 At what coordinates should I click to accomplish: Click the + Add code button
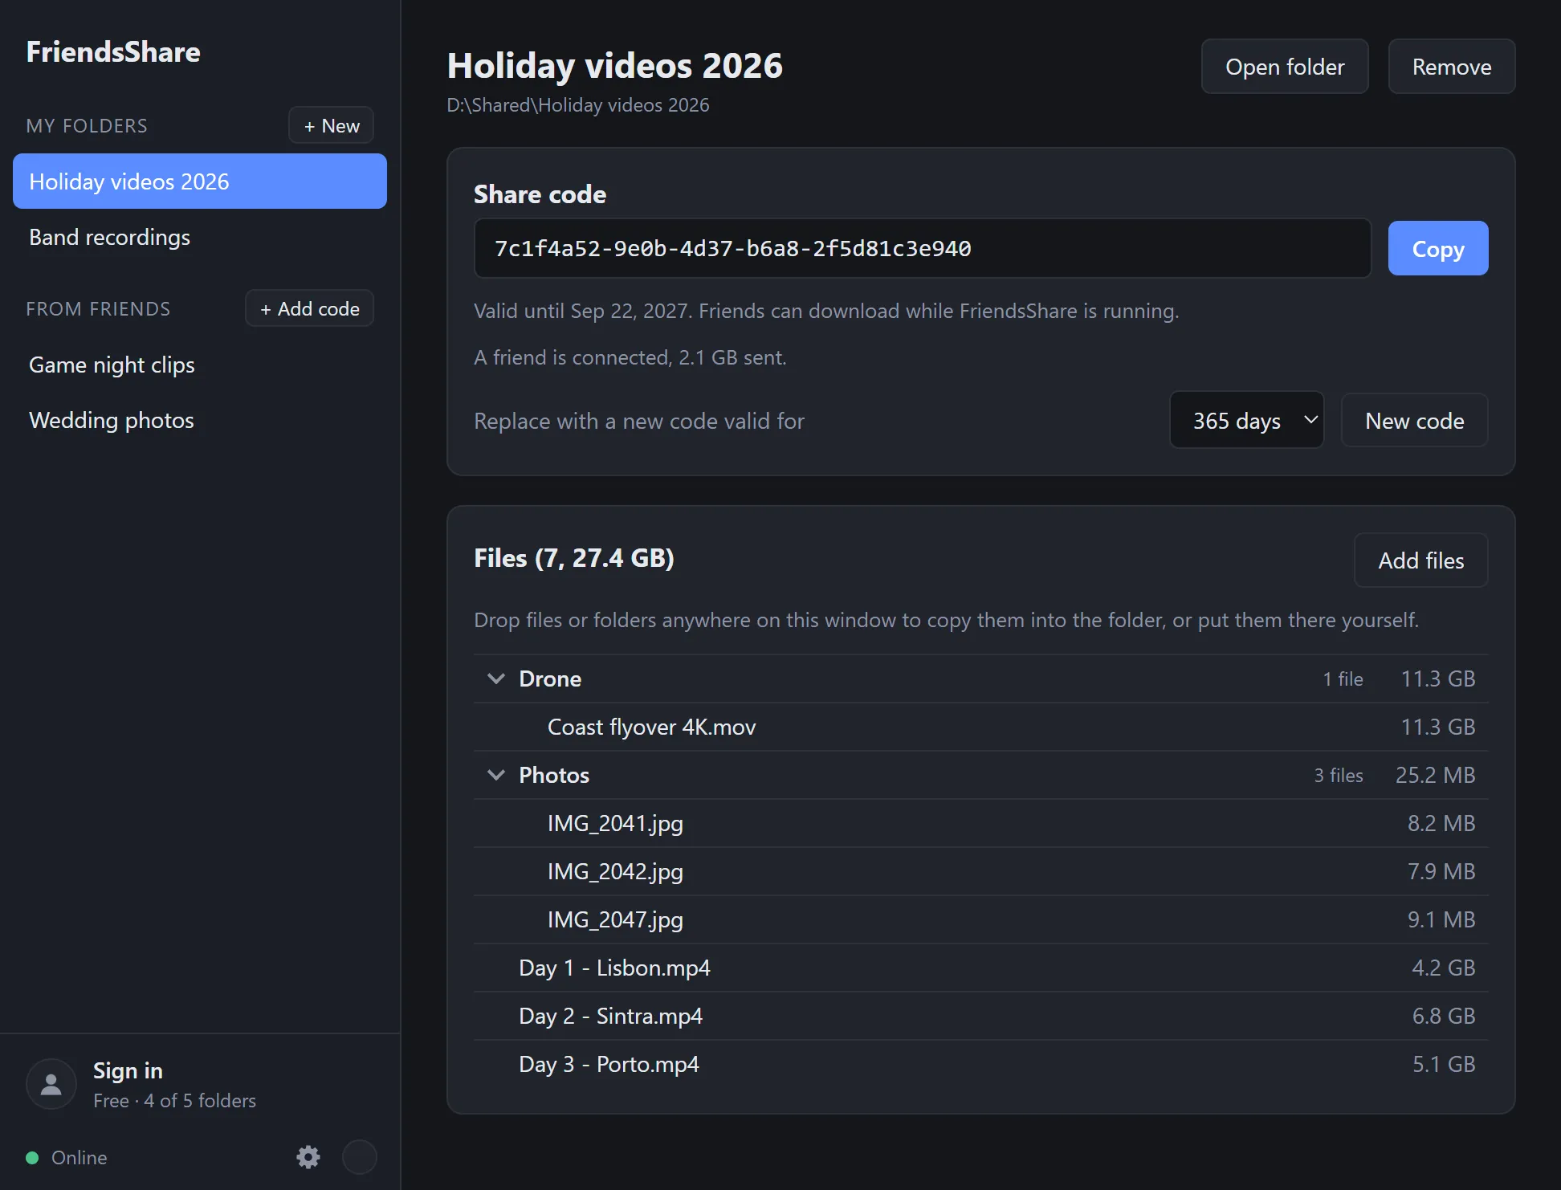click(x=309, y=308)
